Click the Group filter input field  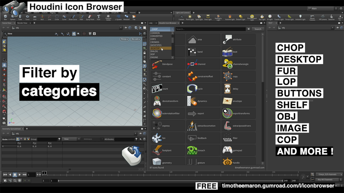(x=47, y=139)
